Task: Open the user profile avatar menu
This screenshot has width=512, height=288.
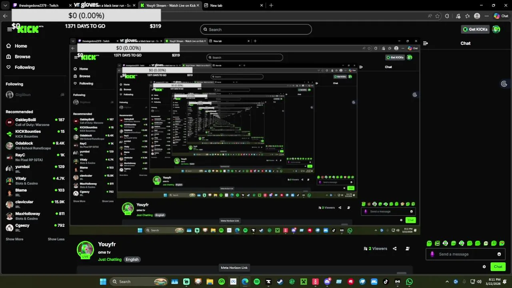Action: (496, 29)
